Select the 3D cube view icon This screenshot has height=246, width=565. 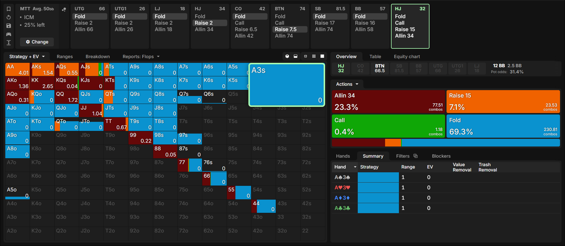[x=287, y=56]
